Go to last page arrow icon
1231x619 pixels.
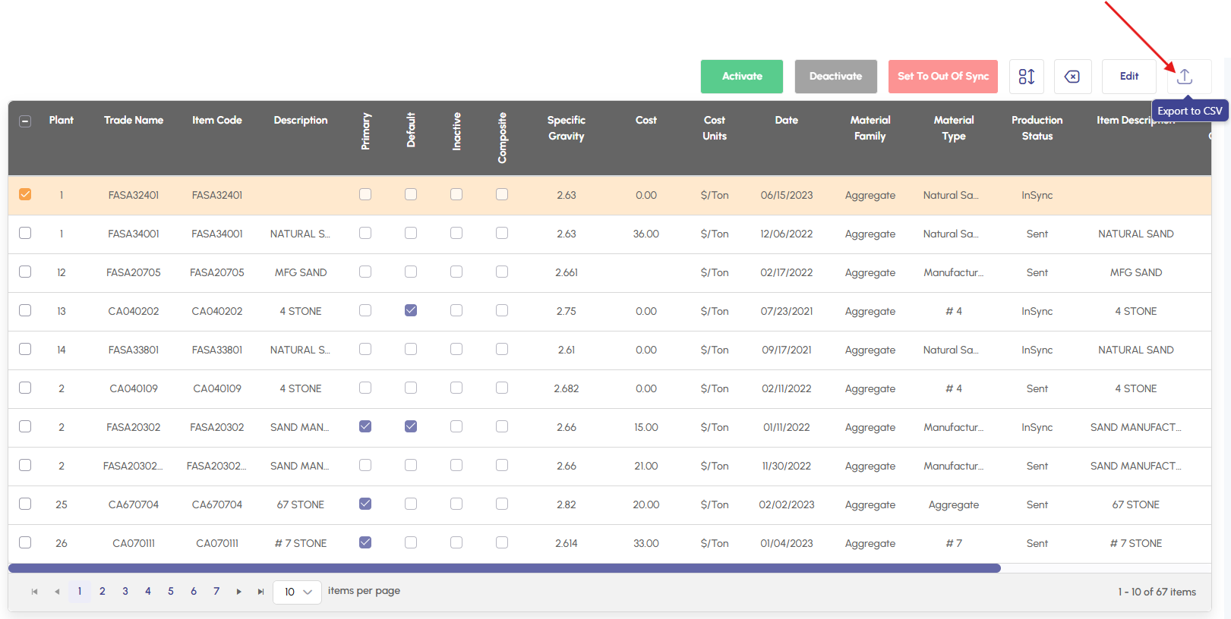coord(260,592)
